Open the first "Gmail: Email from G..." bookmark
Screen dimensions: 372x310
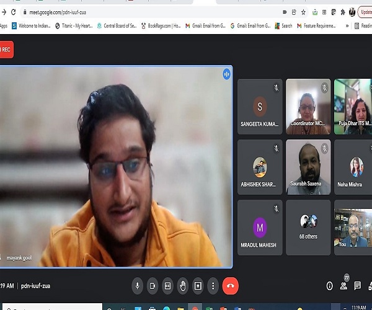tap(205, 25)
